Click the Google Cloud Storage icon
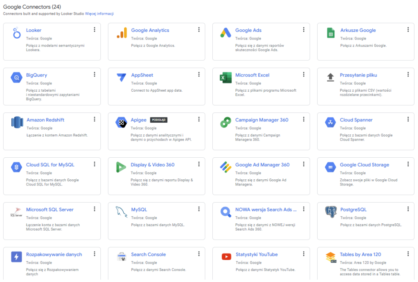Screen dimensions: 418x282 330,167
